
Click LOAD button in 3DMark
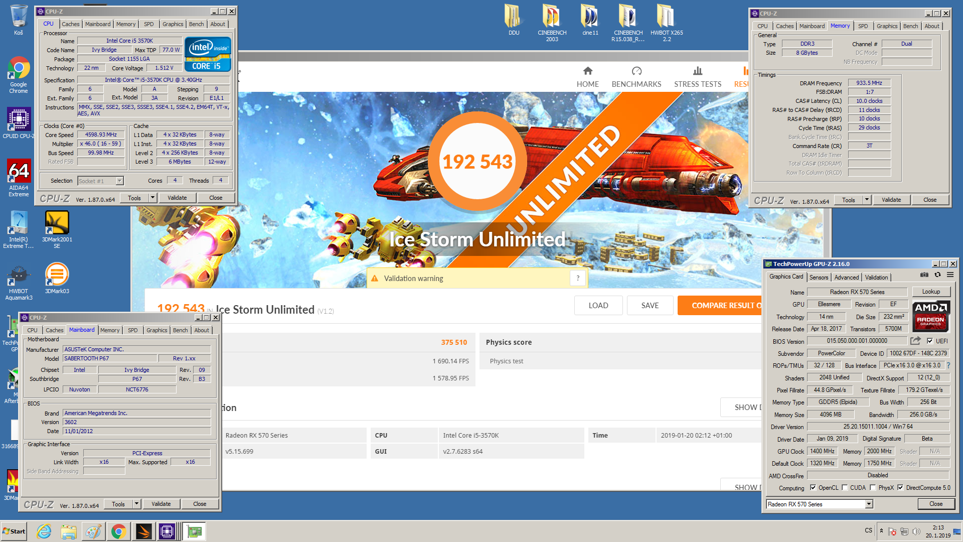pyautogui.click(x=598, y=305)
